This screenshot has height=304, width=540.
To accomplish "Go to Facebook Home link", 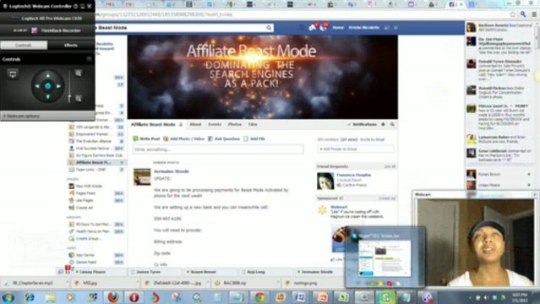I will pos(338,28).
